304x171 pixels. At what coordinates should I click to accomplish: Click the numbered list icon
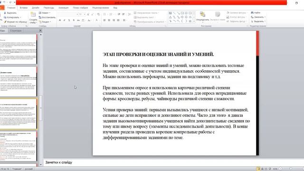111,14
